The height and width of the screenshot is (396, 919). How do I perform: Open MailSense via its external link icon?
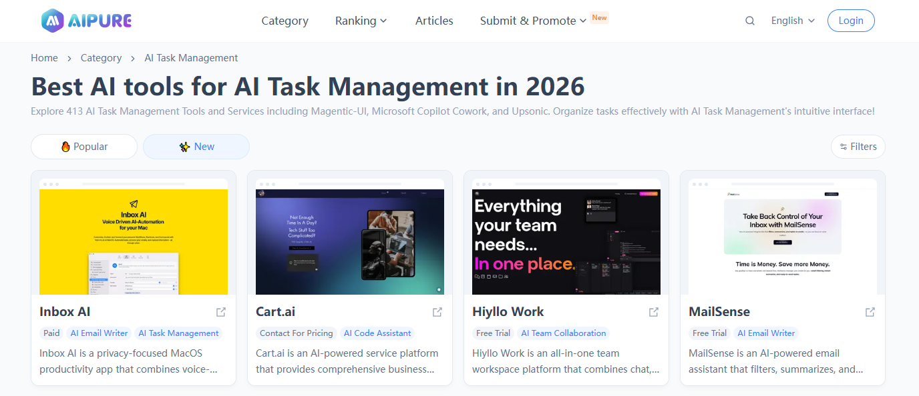pos(870,311)
